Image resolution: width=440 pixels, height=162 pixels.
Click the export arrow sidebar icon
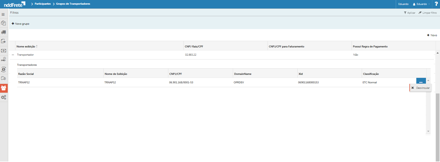pos(4,41)
